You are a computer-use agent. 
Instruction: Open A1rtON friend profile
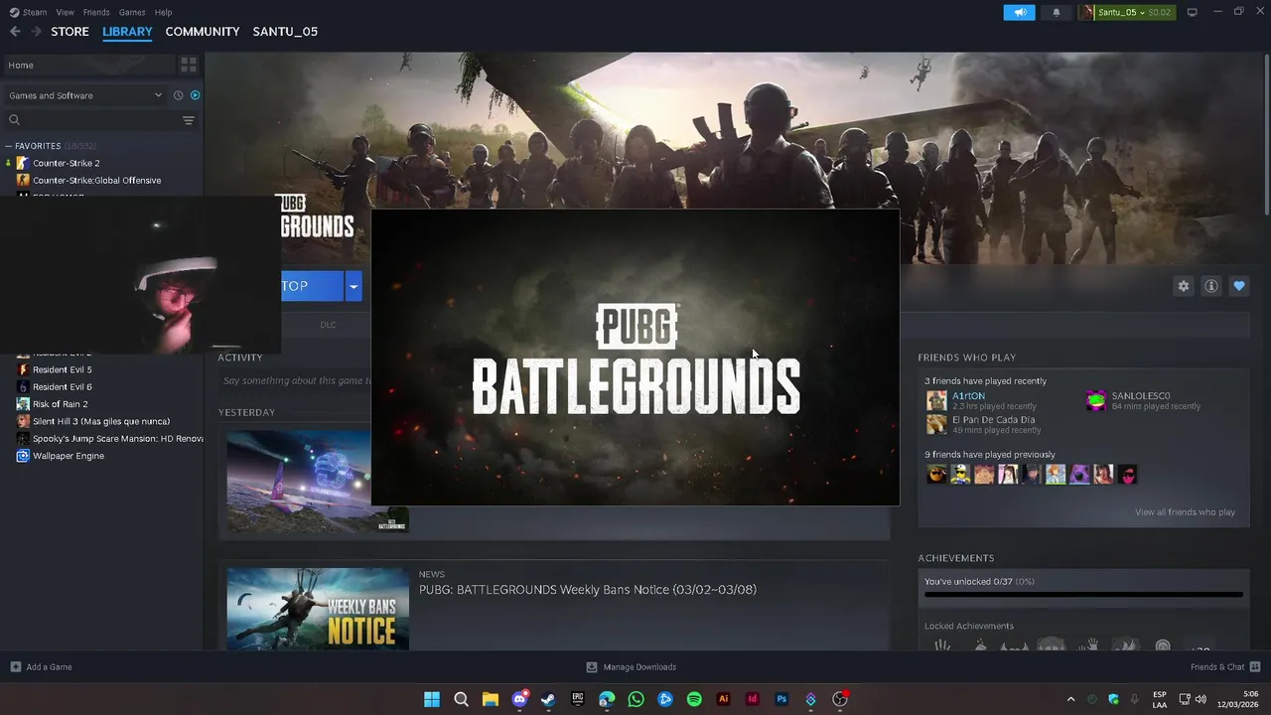[x=968, y=396]
